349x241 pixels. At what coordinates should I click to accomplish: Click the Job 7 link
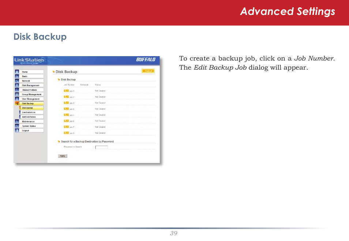coord(72,127)
